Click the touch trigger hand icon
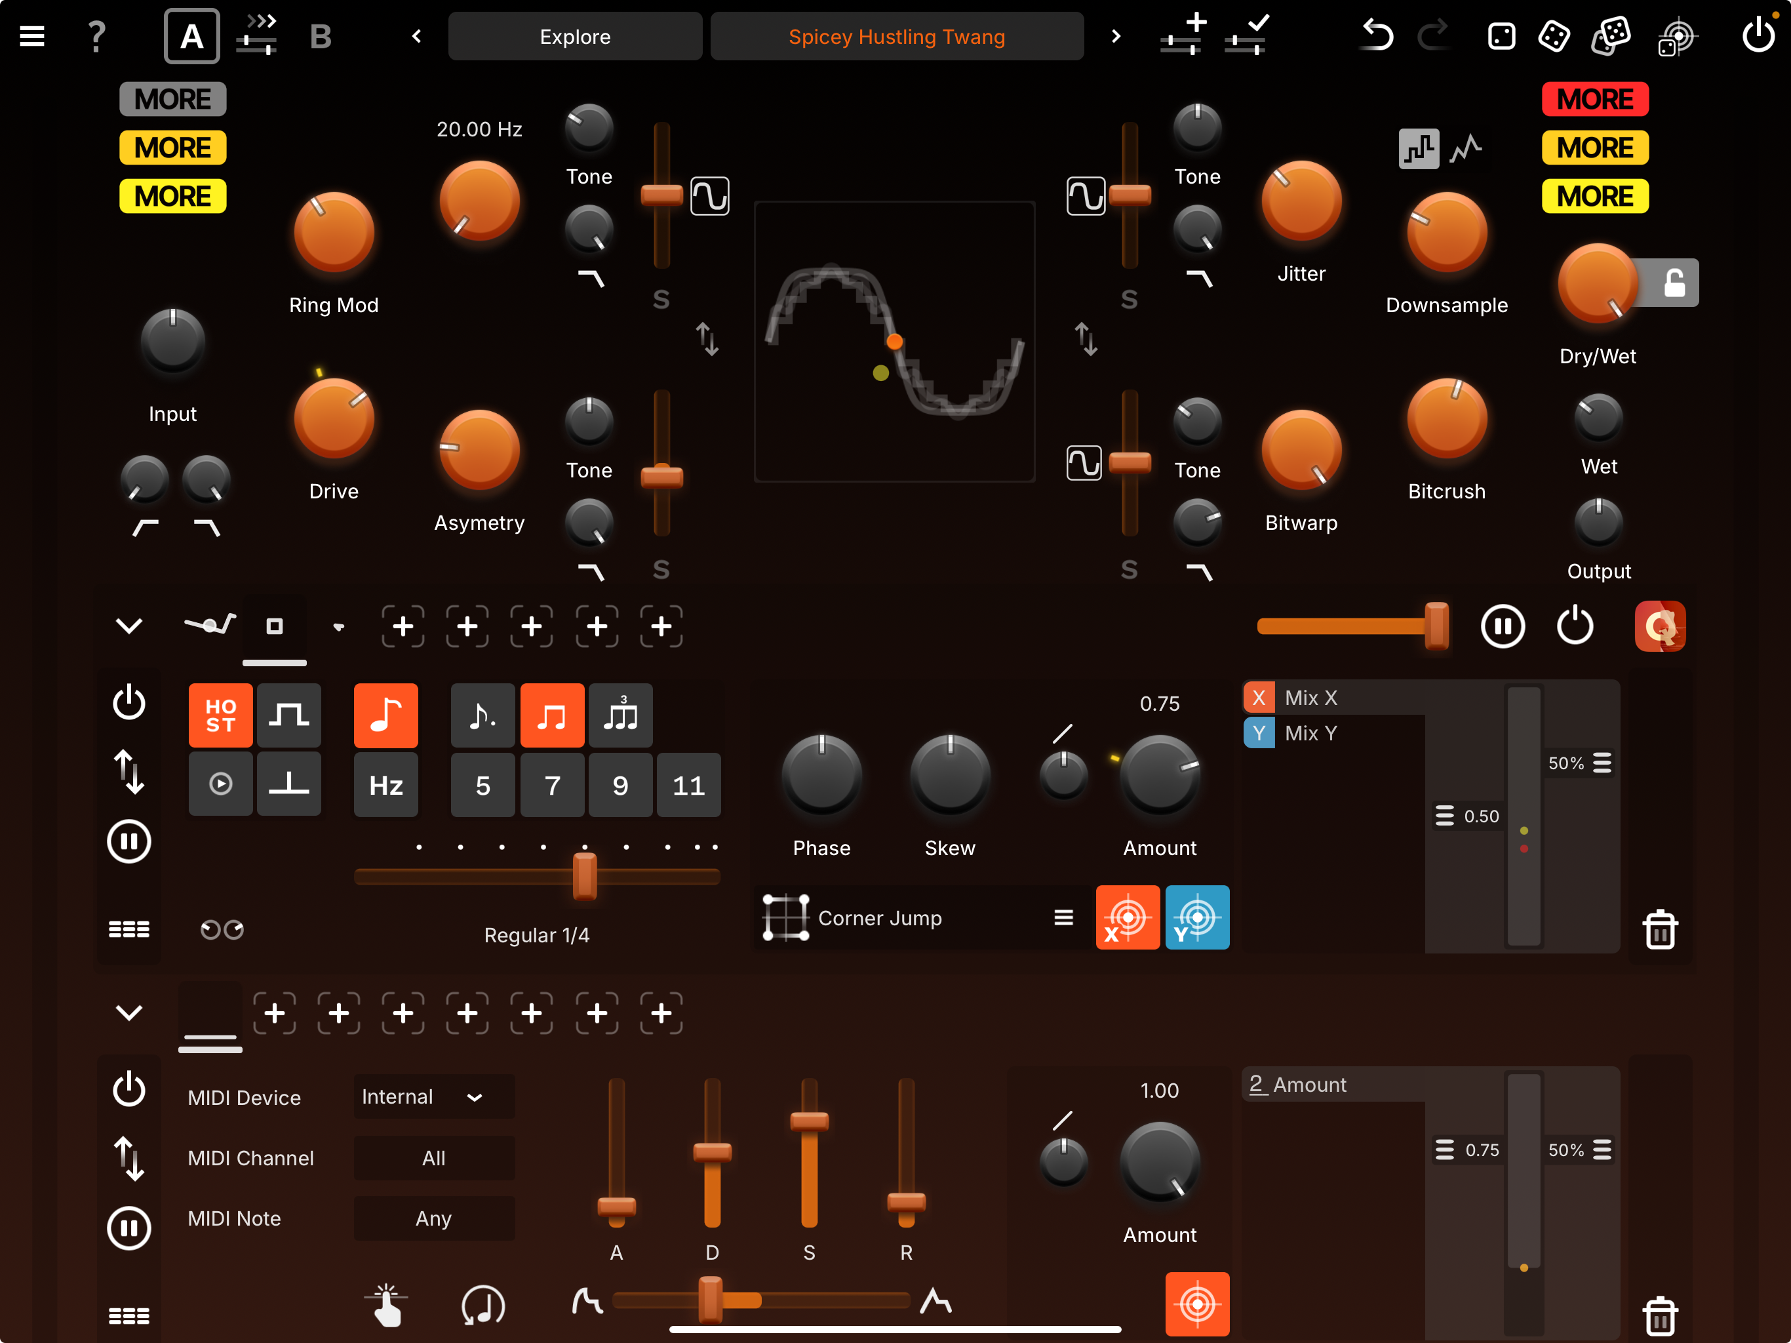 pyautogui.click(x=385, y=1304)
